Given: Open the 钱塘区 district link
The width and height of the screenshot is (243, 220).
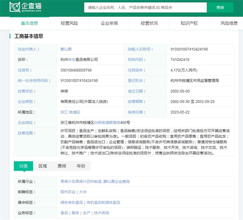Looking at the screenshot, I should [x=74, y=112].
